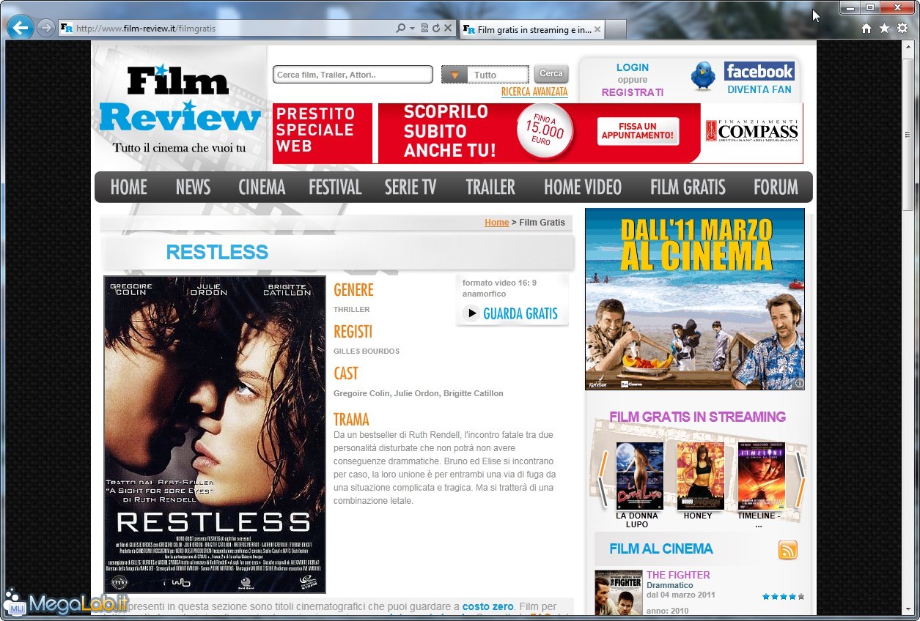Viewport: 920px width, 621px height.
Task: Click the Honey poster thumbnail
Action: [x=700, y=476]
